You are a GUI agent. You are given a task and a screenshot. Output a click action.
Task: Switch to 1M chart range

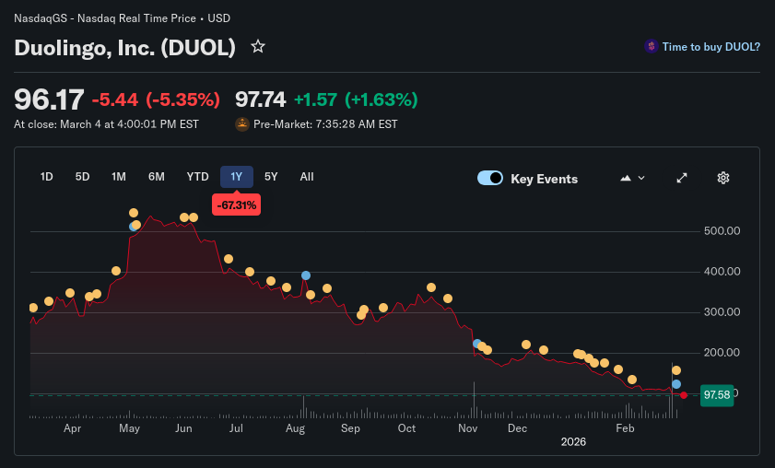119,177
